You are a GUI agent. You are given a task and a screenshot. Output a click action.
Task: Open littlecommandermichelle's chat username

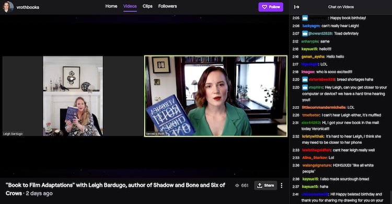324,107
